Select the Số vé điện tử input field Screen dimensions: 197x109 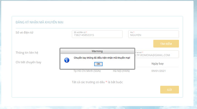pyautogui.click(x=97, y=34)
